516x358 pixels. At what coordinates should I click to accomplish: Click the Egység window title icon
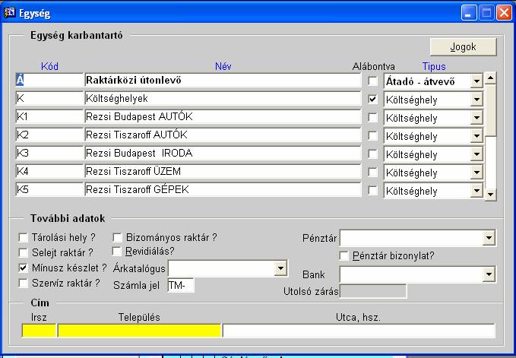(9, 13)
